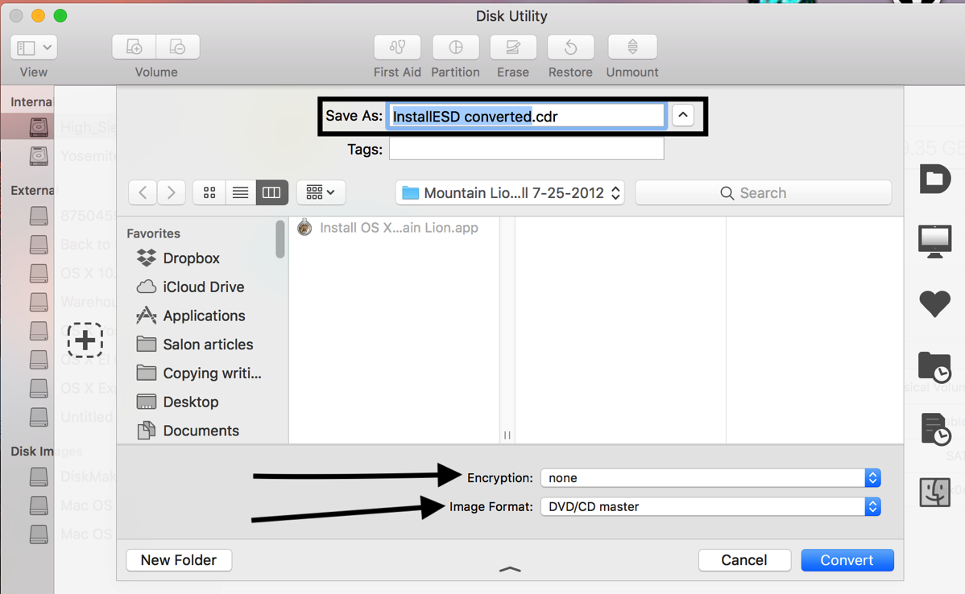965x594 pixels.
Task: Click the heart icon at right
Action: tap(935, 303)
